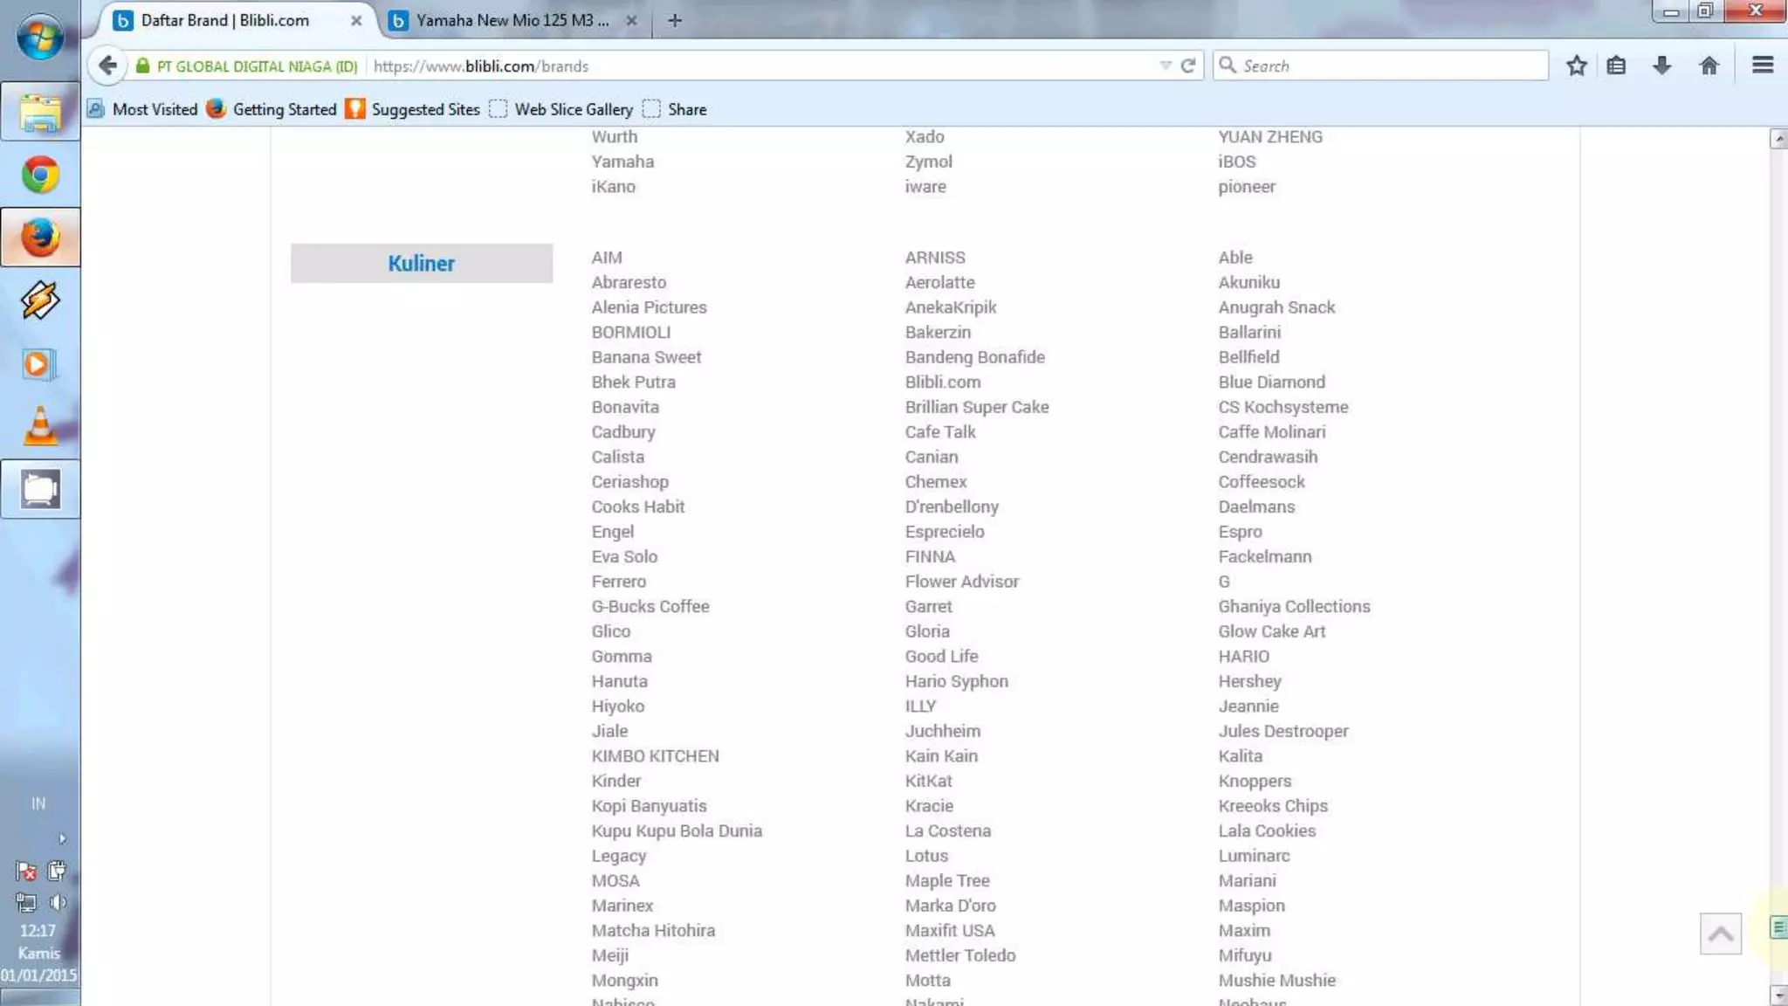Click the scroll-to-top arrow button

pyautogui.click(x=1720, y=934)
